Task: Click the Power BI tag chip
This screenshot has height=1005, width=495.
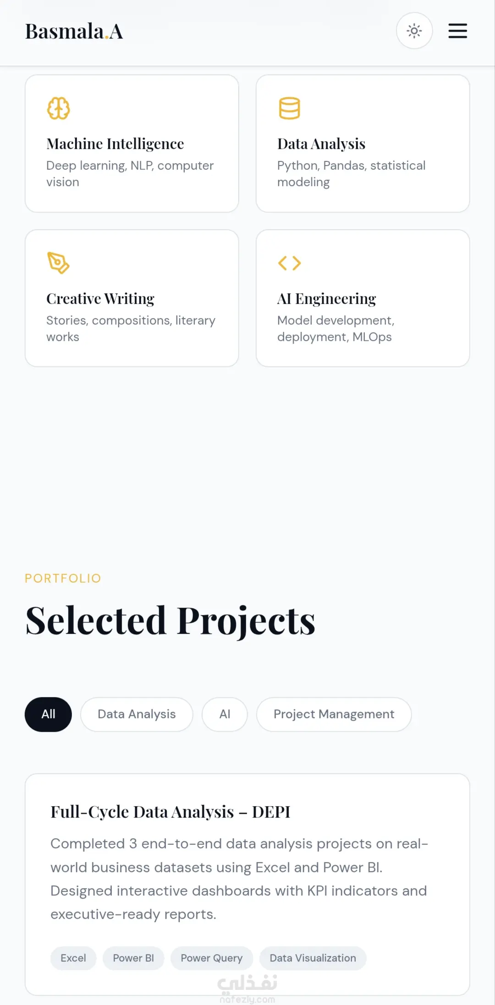Action: pos(133,958)
